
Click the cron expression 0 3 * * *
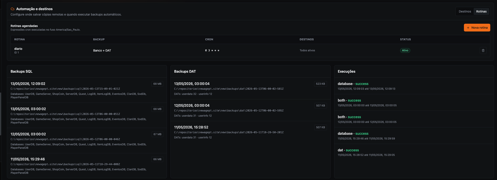click(x=212, y=50)
